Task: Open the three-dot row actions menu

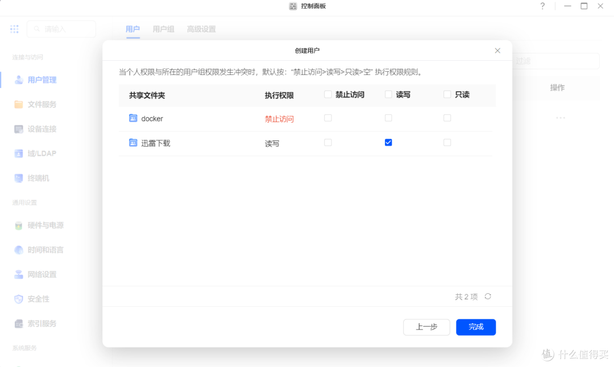Action: tap(561, 118)
